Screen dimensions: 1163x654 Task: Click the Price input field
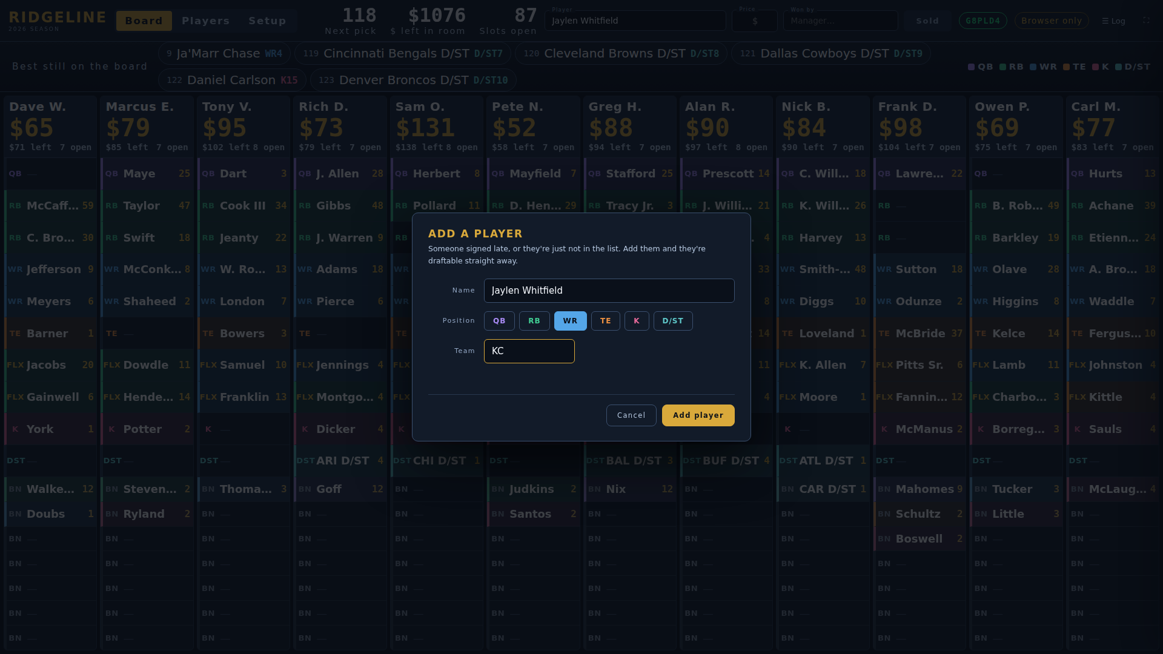click(x=754, y=21)
